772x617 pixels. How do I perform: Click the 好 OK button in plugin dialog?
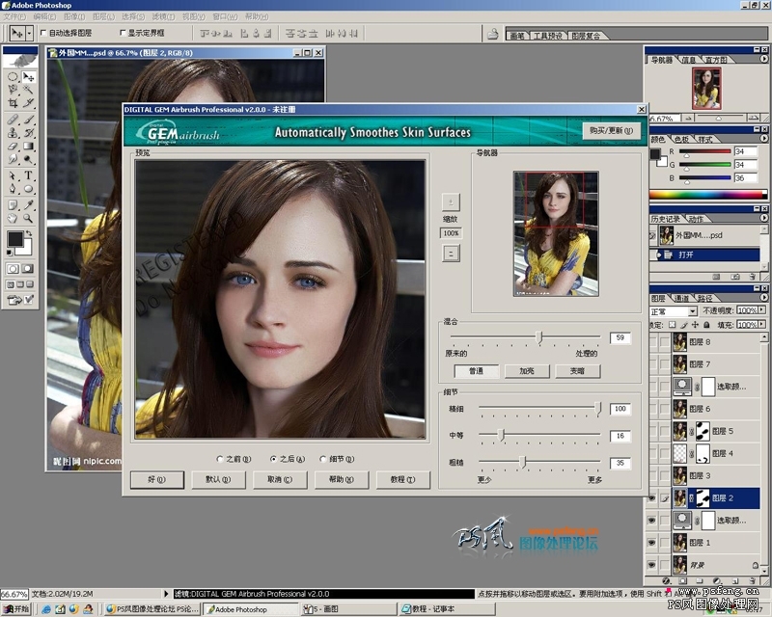(x=157, y=479)
